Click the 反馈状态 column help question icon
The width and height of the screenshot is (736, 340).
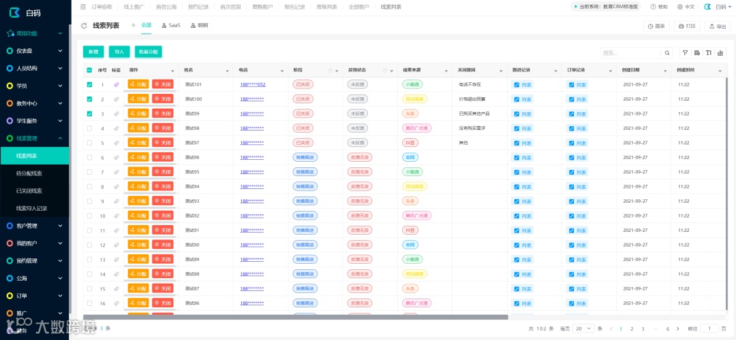click(x=385, y=71)
